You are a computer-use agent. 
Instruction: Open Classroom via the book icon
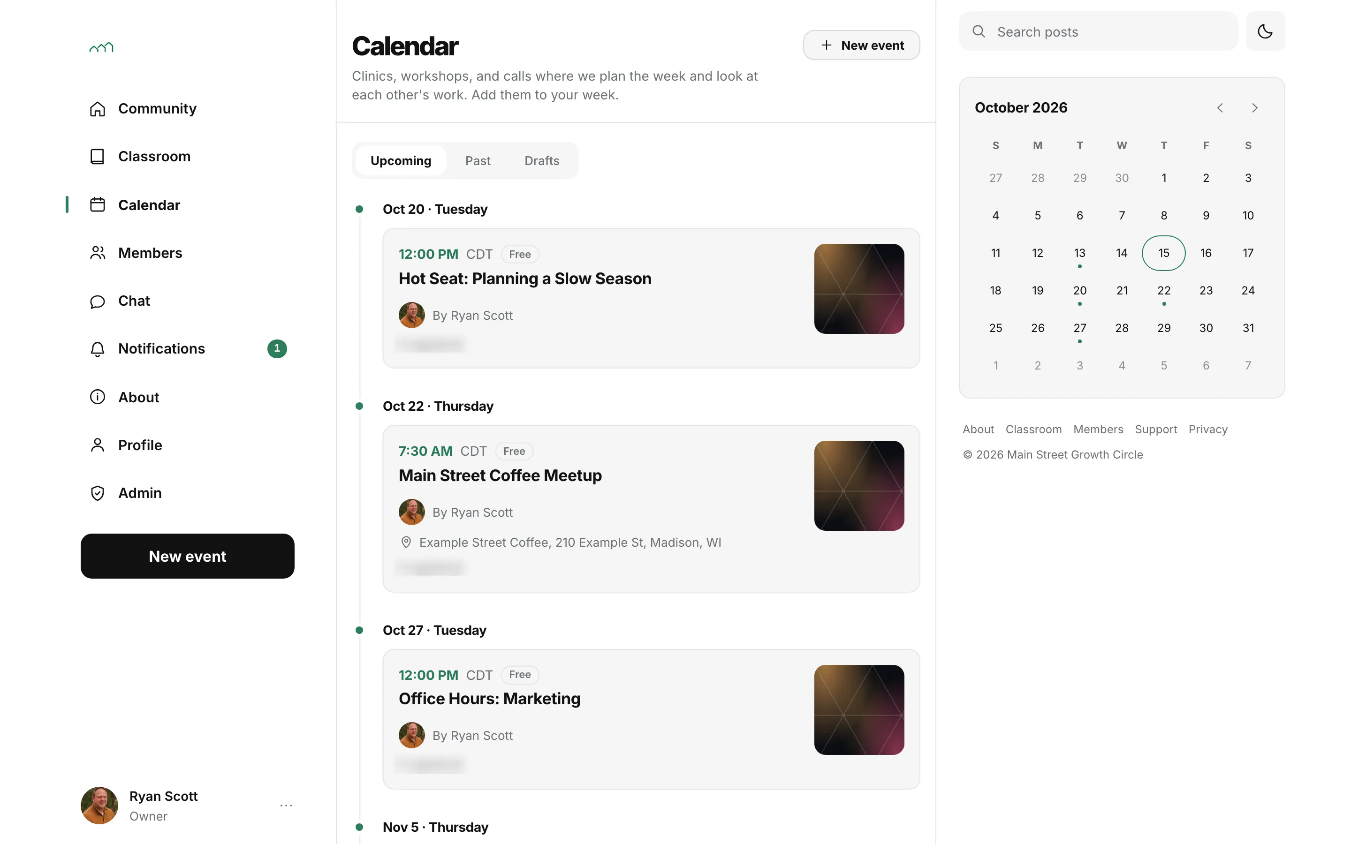pyautogui.click(x=97, y=157)
